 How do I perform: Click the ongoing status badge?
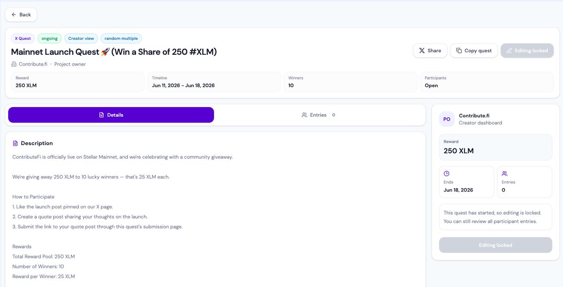(50, 38)
